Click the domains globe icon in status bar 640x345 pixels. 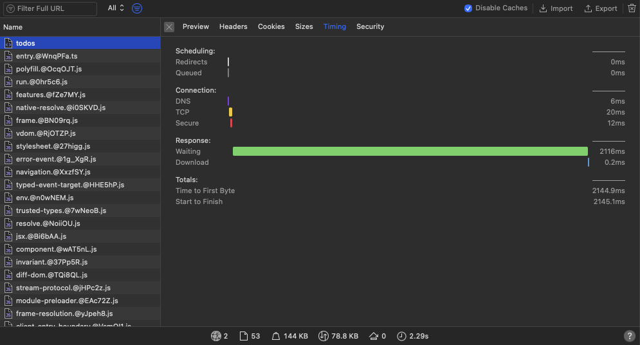[216, 336]
